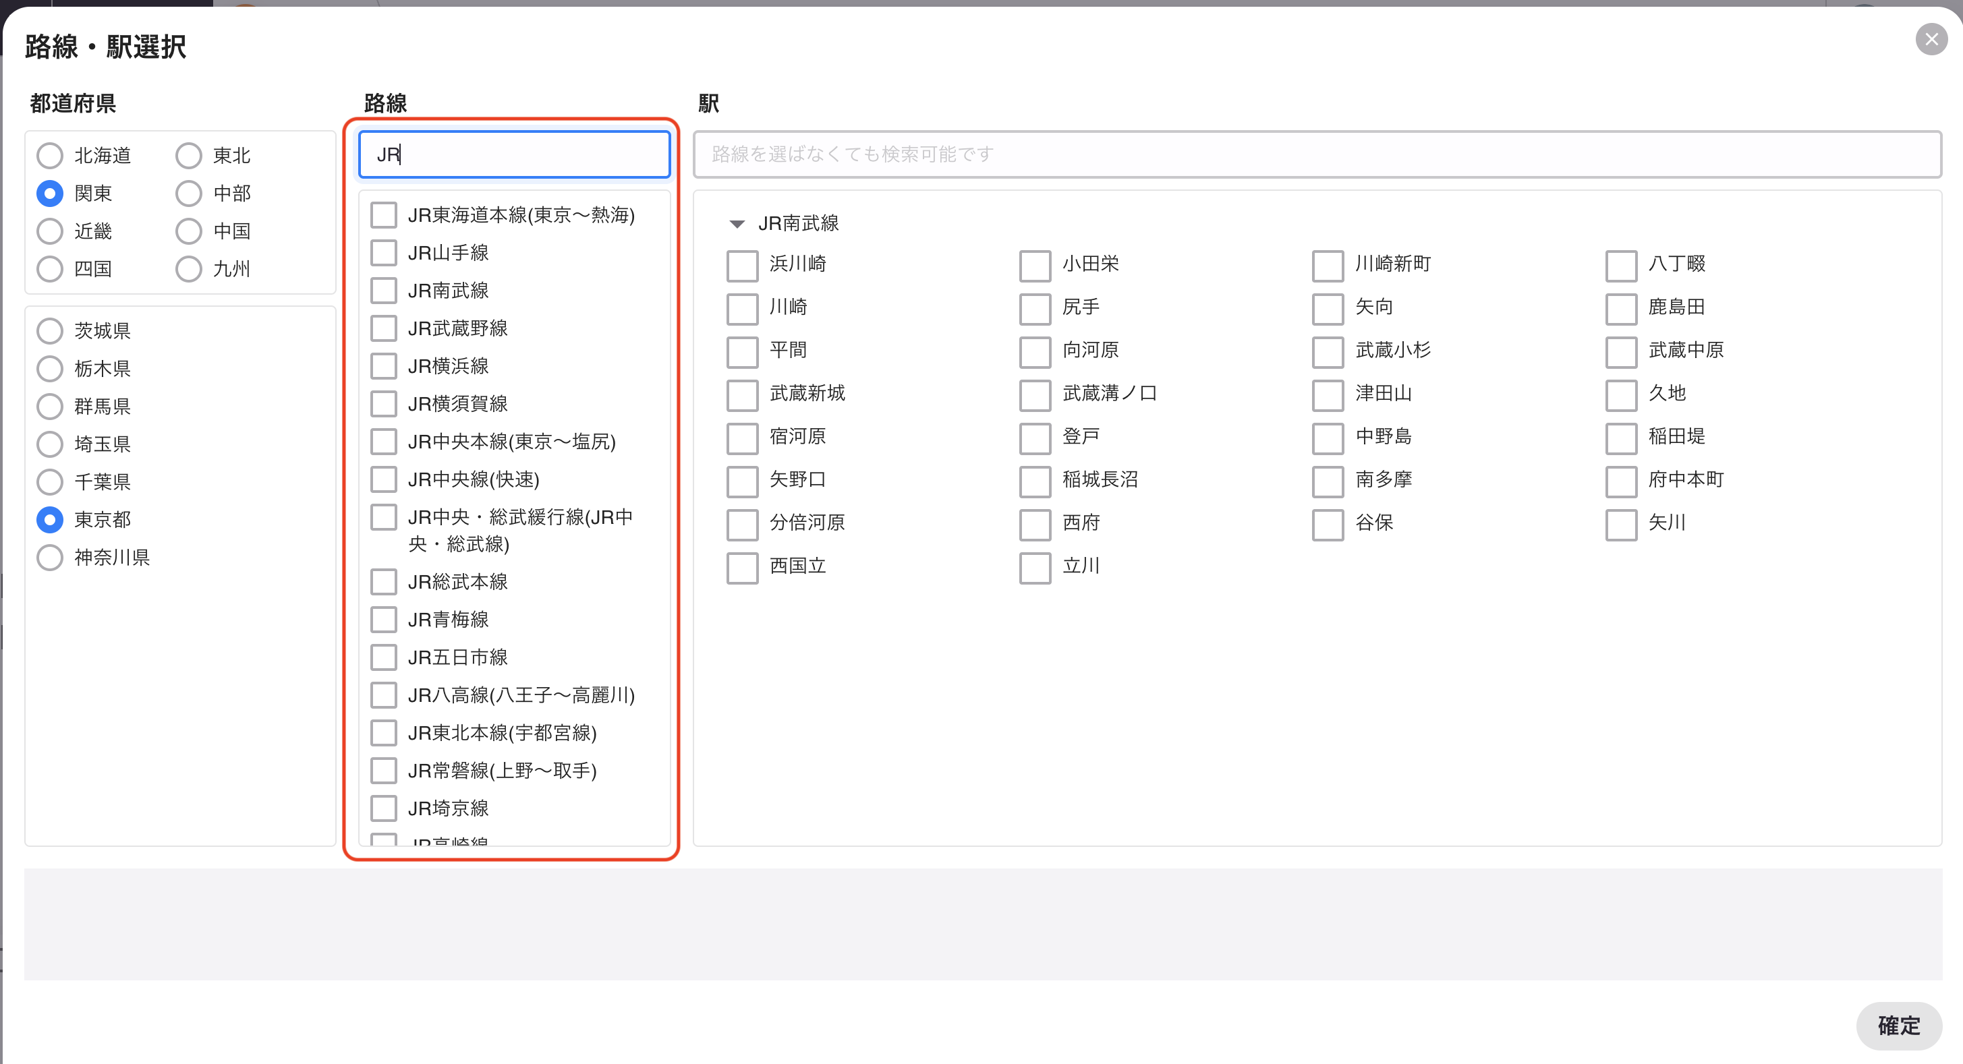The height and width of the screenshot is (1064, 1963).
Task: Select the 近畿 region radio button
Action: click(x=49, y=231)
